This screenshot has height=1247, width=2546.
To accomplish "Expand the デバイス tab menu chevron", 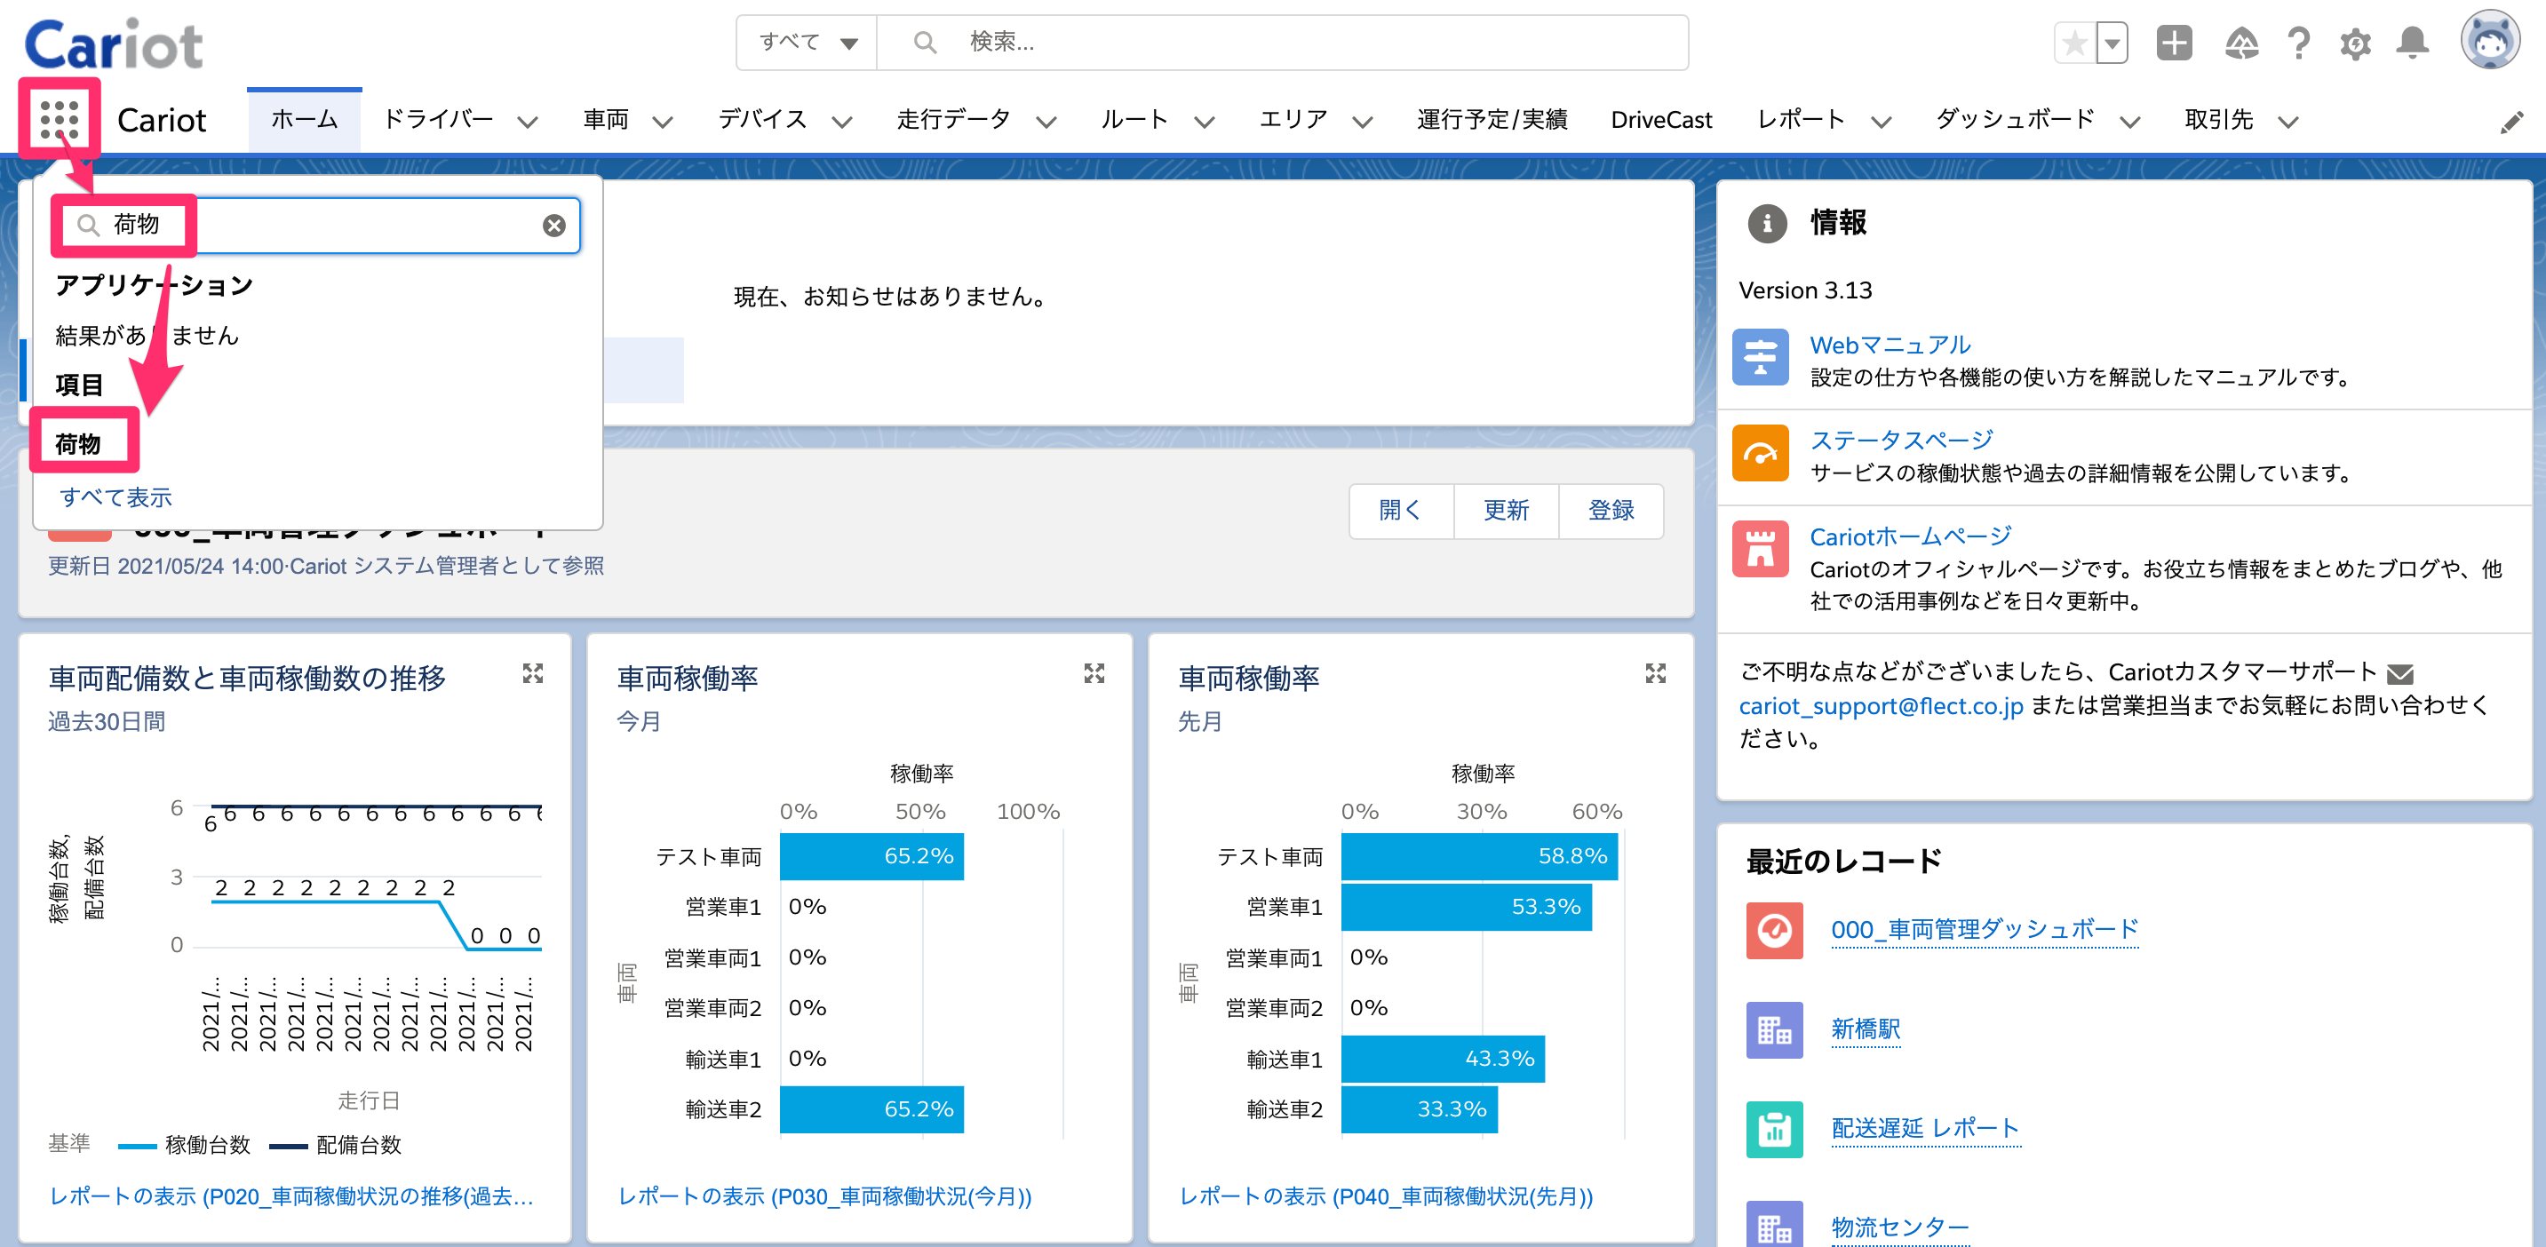I will [842, 122].
